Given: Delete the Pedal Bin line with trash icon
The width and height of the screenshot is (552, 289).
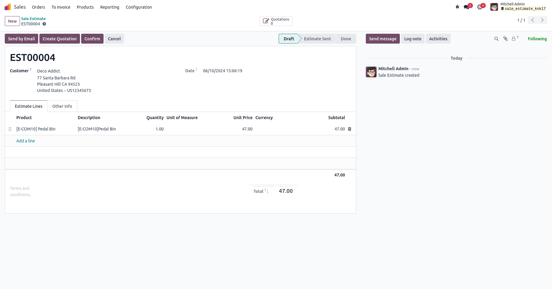Looking at the screenshot, I should tap(350, 129).
